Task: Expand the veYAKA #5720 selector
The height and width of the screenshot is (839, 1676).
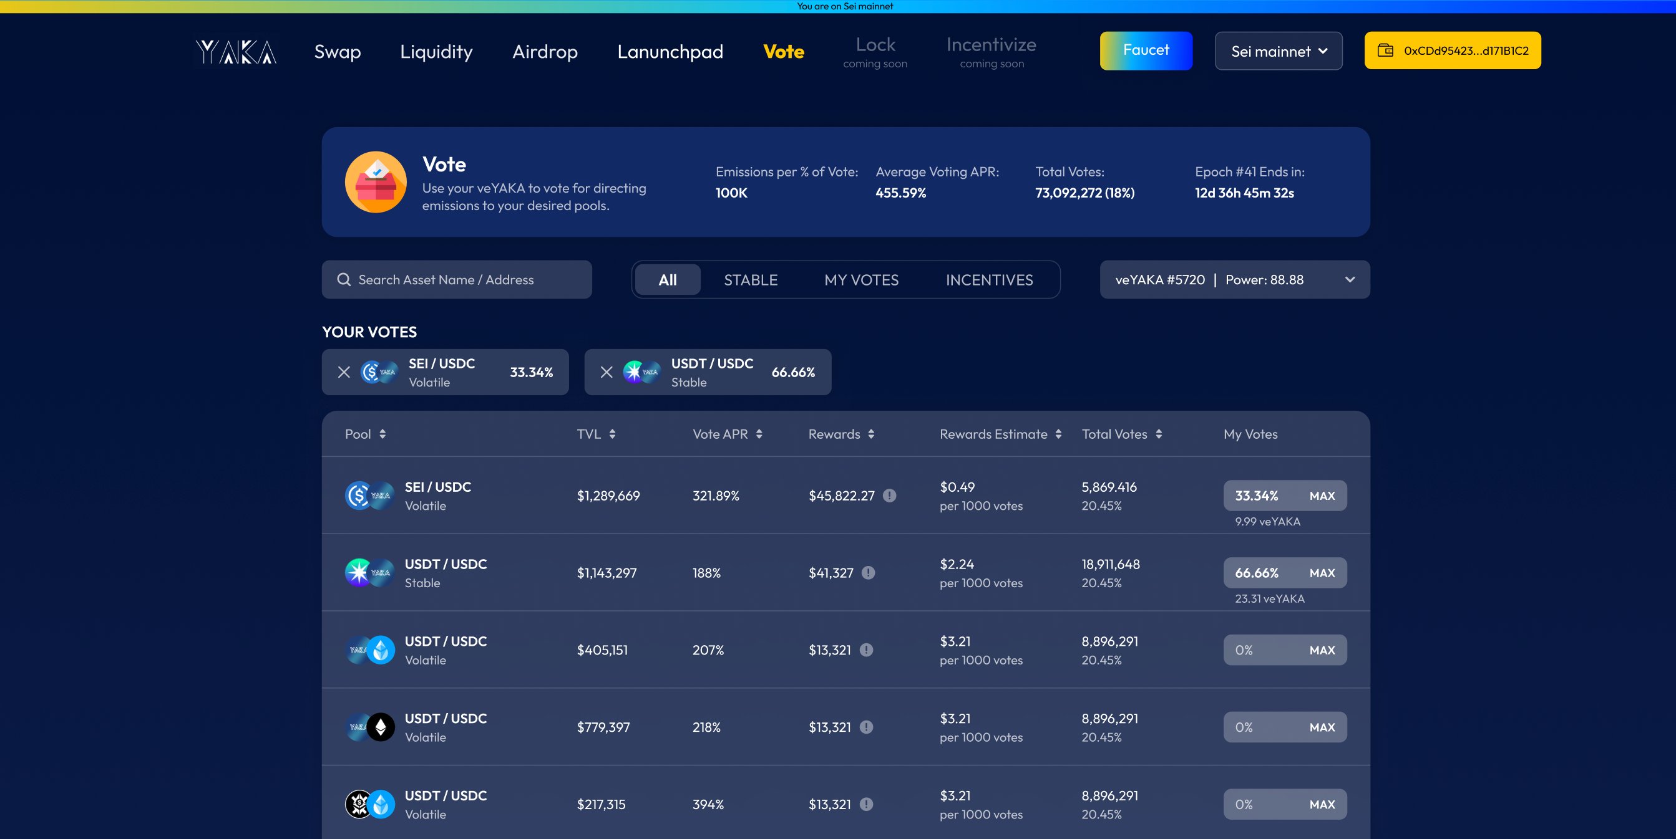Action: (x=1234, y=279)
